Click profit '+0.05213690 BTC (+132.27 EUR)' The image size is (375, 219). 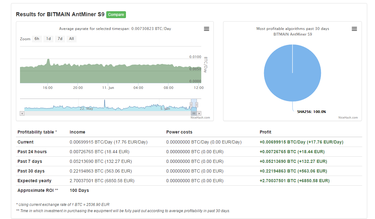(293, 161)
